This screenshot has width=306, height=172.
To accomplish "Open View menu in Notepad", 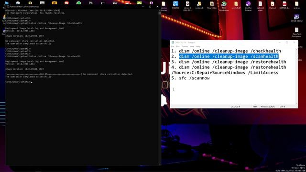I will (x=192, y=46).
